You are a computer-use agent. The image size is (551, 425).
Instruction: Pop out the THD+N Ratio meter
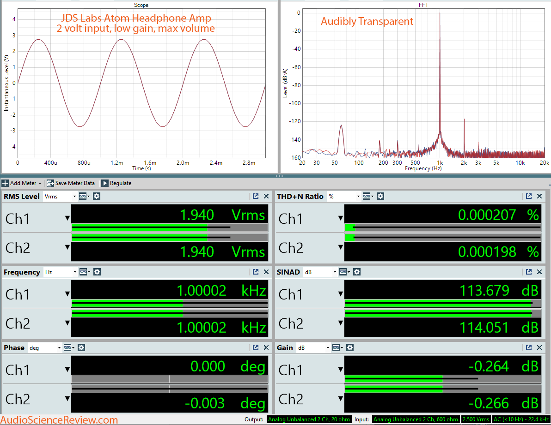pyautogui.click(x=528, y=197)
